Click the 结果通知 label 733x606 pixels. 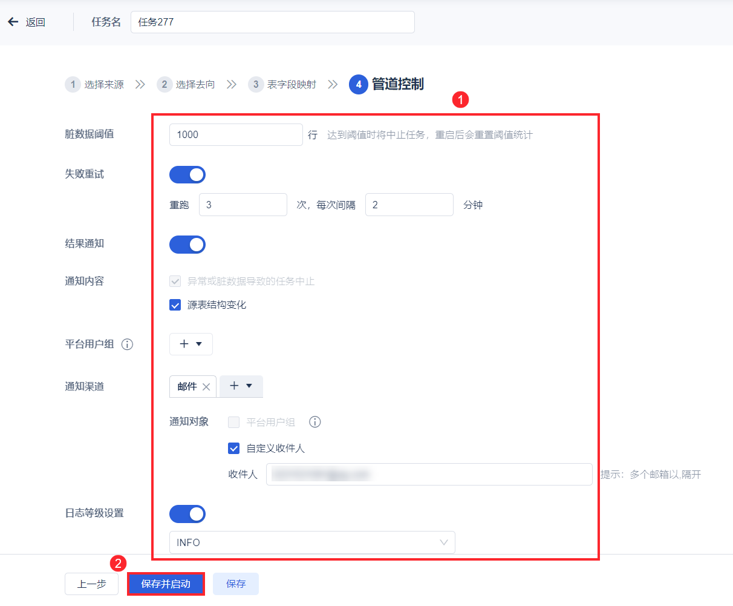tap(85, 244)
